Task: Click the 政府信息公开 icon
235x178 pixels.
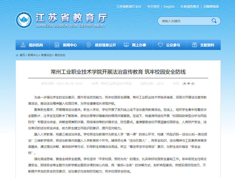Action: (x=89, y=45)
